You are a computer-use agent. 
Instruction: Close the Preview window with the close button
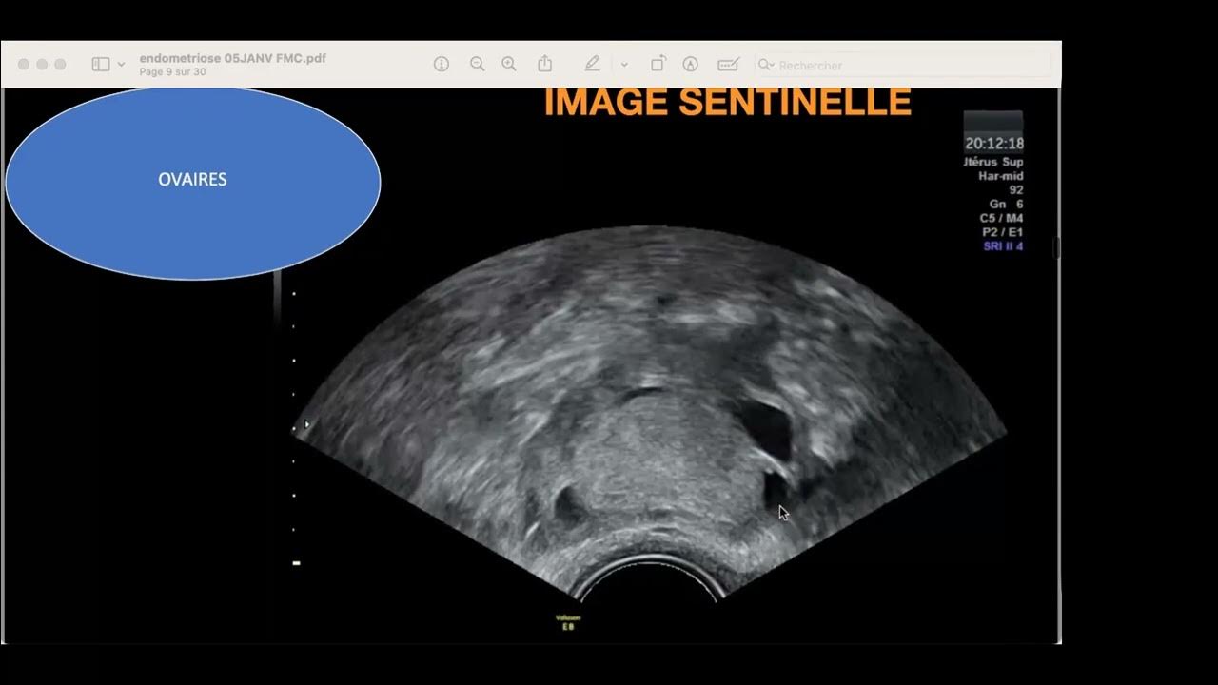[24, 65]
